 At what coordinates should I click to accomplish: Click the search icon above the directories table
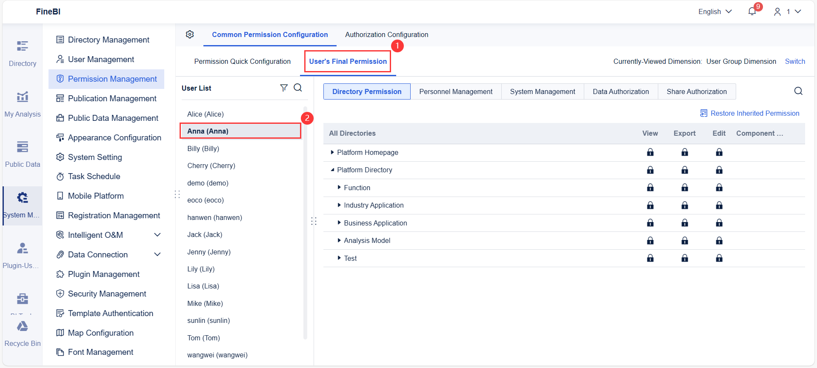click(798, 91)
